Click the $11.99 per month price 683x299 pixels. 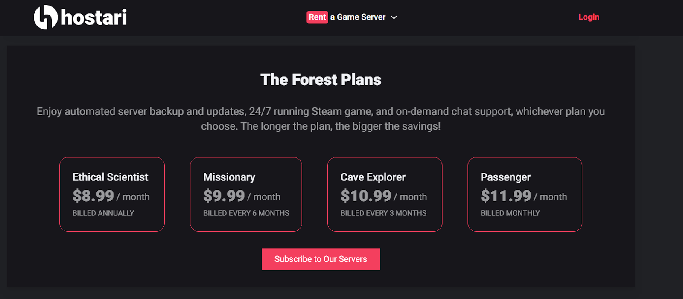pos(524,196)
